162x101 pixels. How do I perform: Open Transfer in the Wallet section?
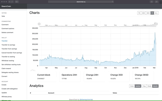pos(5,41)
